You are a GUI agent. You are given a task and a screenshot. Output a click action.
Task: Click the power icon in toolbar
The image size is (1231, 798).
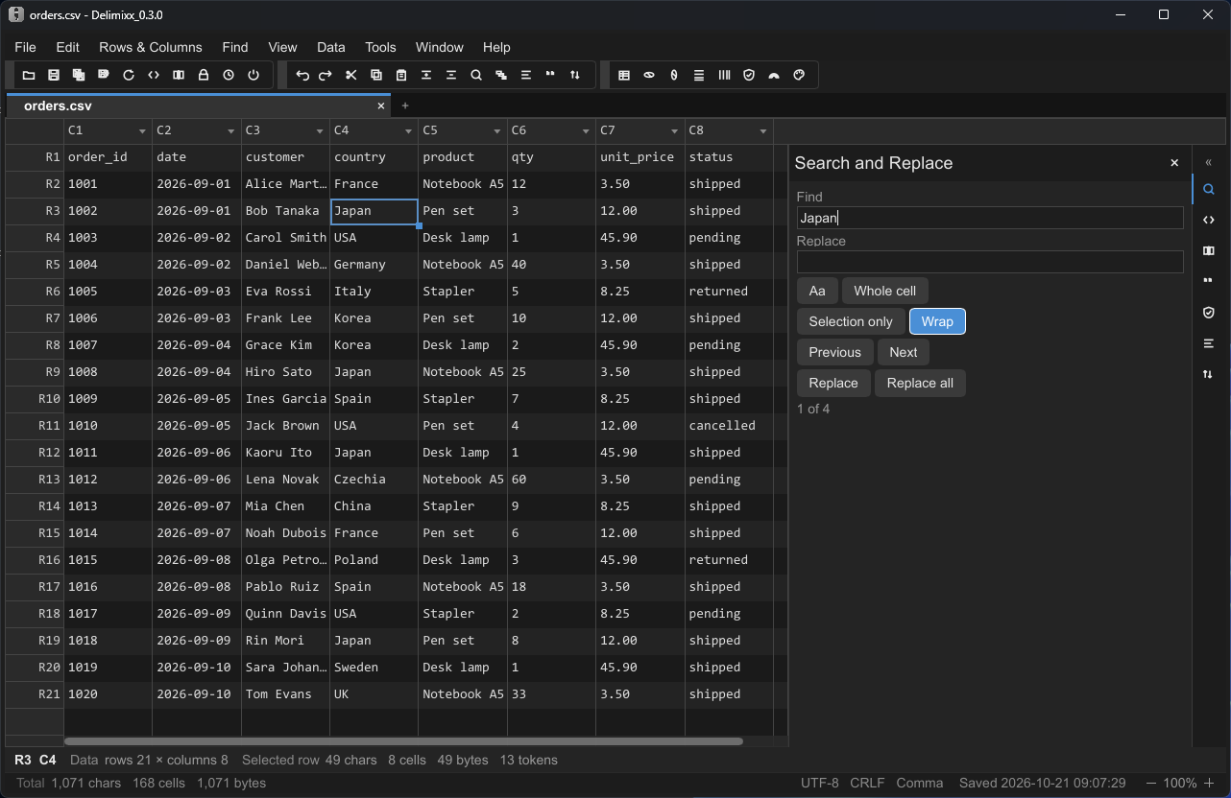pos(253,75)
